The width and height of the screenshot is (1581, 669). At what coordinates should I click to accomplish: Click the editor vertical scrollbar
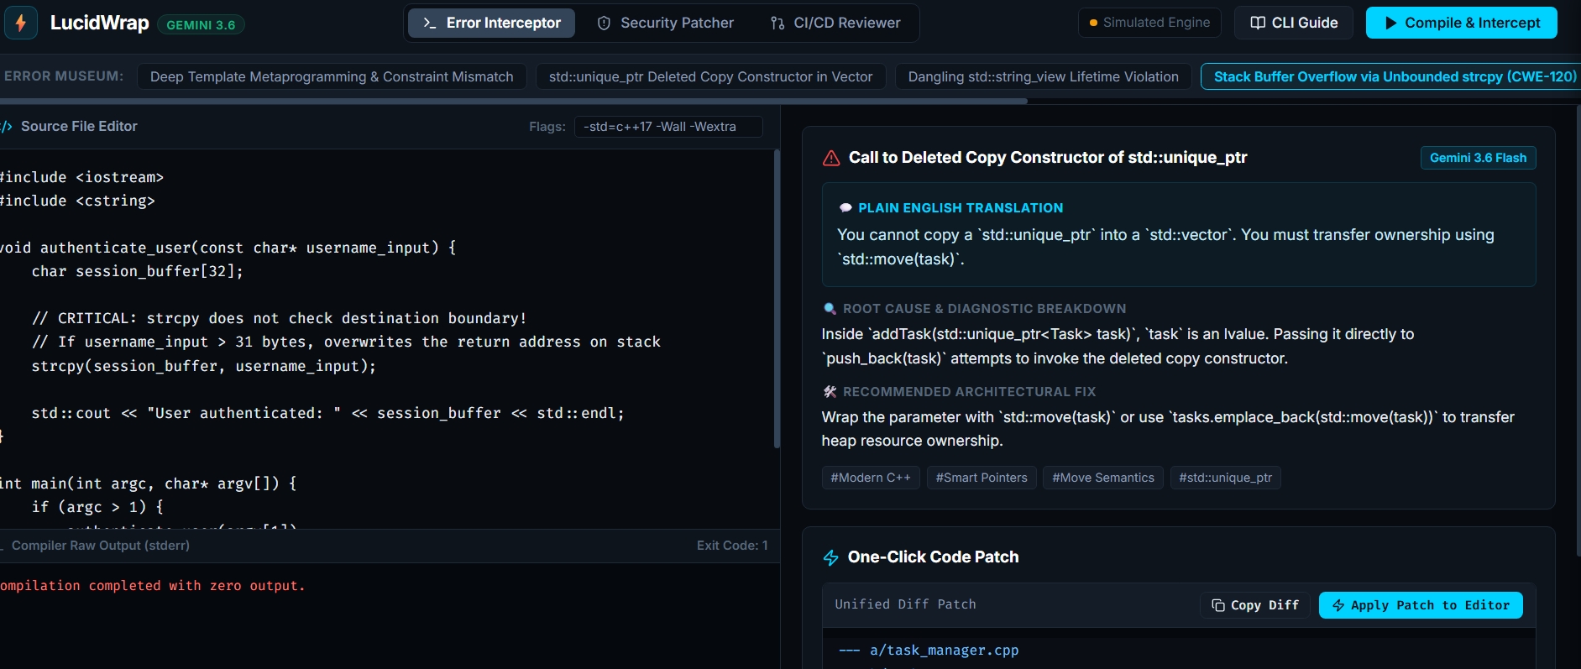click(777, 299)
